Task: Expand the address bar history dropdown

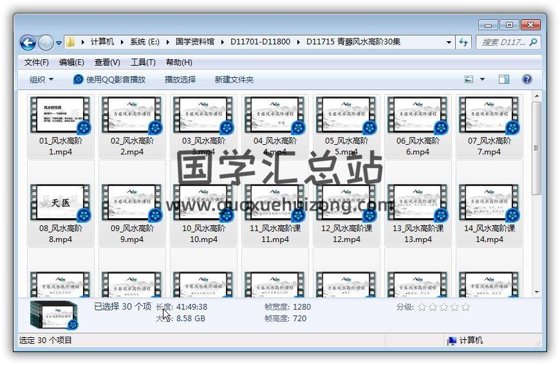Action: (x=449, y=42)
